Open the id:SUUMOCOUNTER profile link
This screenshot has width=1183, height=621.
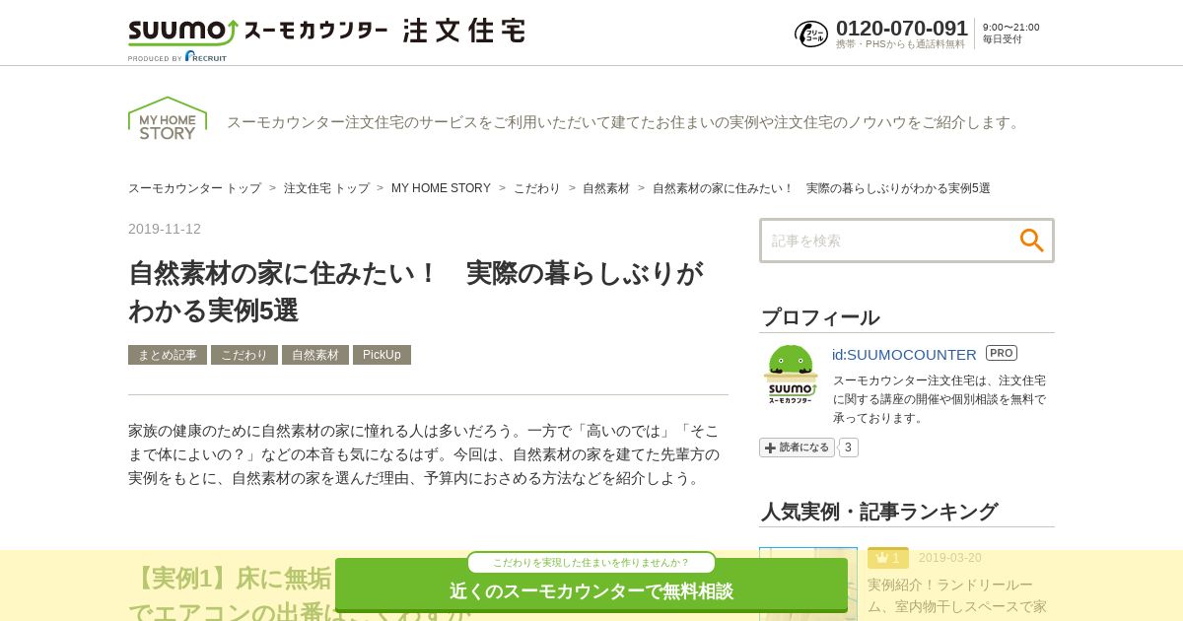point(904,354)
